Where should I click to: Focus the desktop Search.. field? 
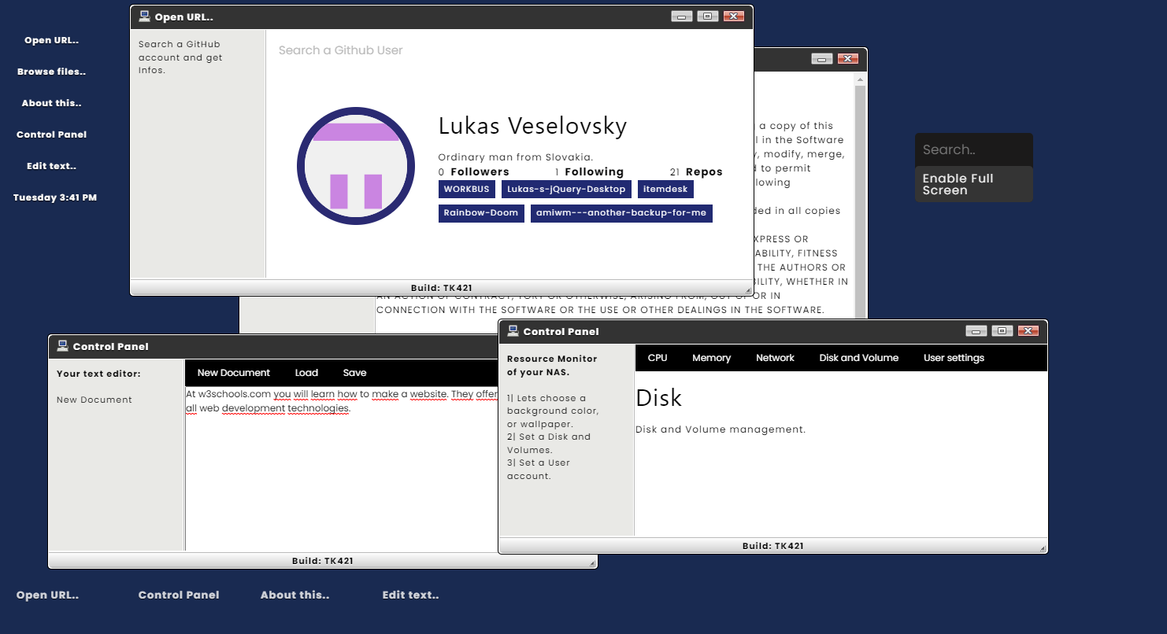(973, 149)
